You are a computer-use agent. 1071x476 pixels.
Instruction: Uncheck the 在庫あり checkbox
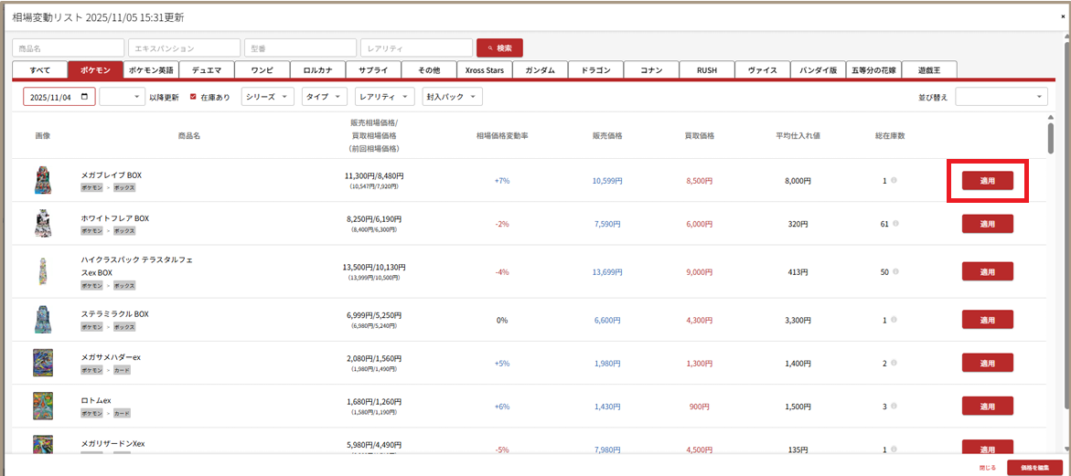[x=193, y=97]
